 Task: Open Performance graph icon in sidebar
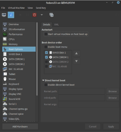pyautogui.click(x=5, y=34)
